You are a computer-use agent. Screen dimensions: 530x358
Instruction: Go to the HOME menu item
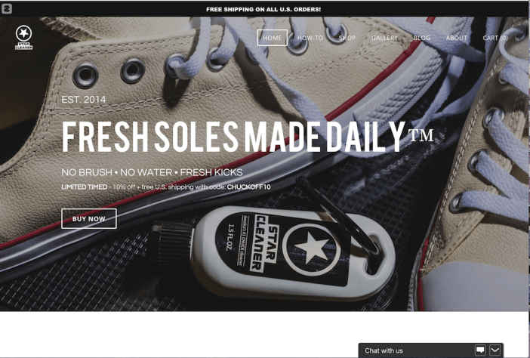272,38
